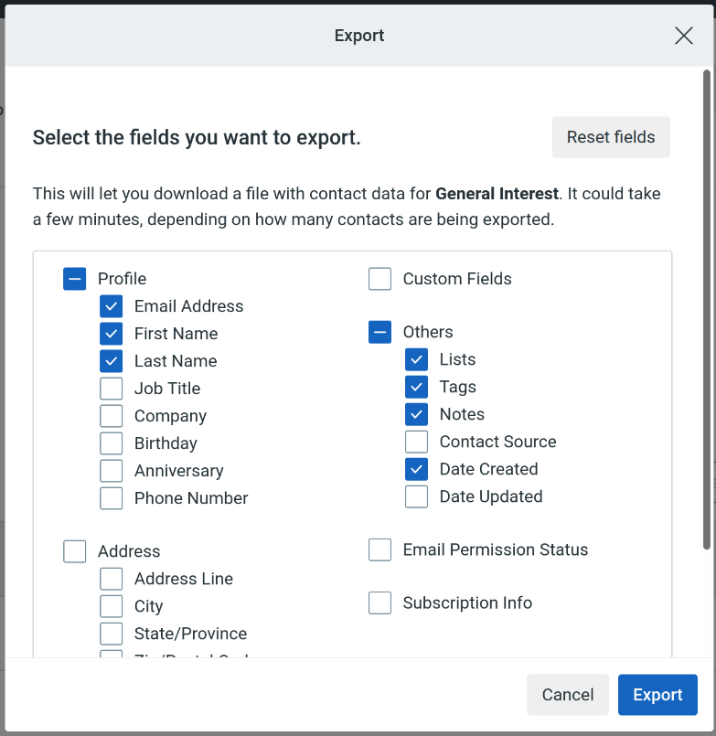Check the Address Line field
This screenshot has height=736, width=716.
click(111, 578)
